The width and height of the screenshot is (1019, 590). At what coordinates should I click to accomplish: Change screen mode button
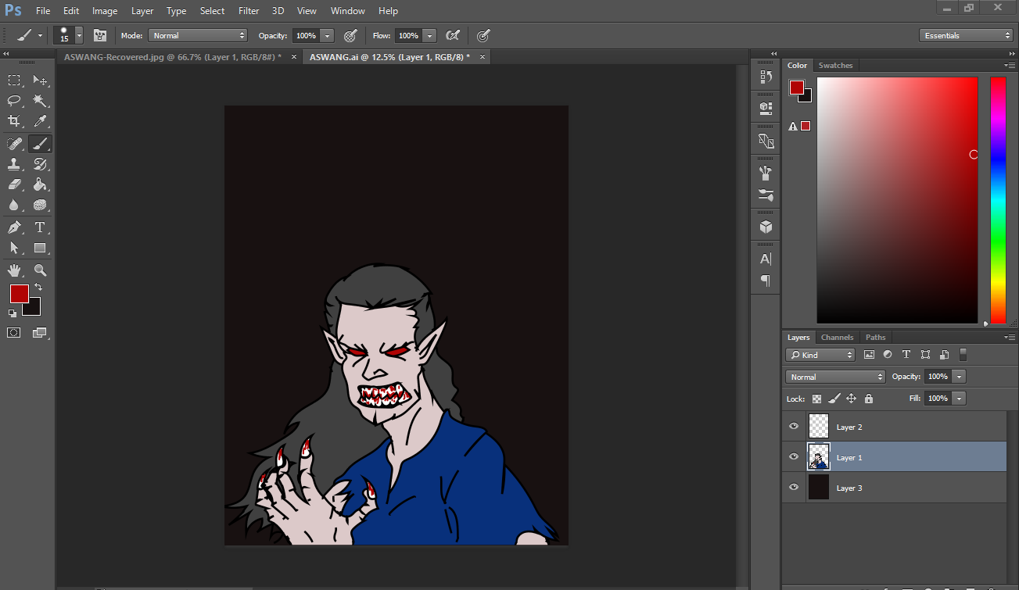[x=40, y=332]
